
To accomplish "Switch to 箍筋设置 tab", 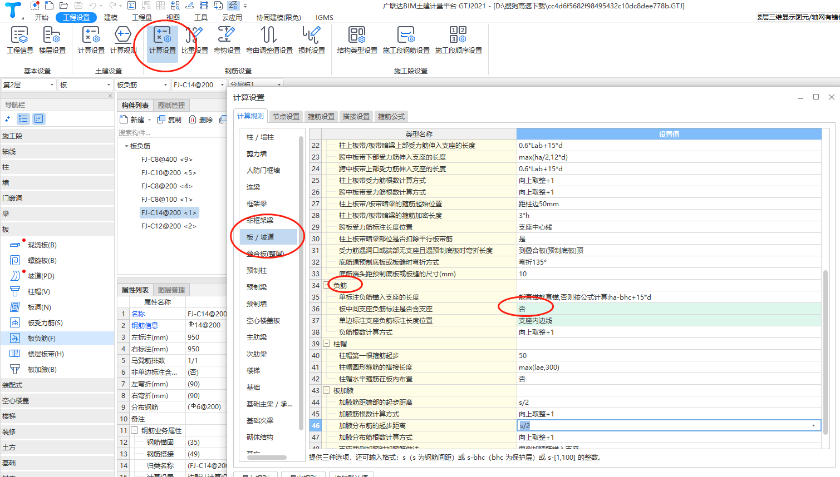I will (321, 116).
